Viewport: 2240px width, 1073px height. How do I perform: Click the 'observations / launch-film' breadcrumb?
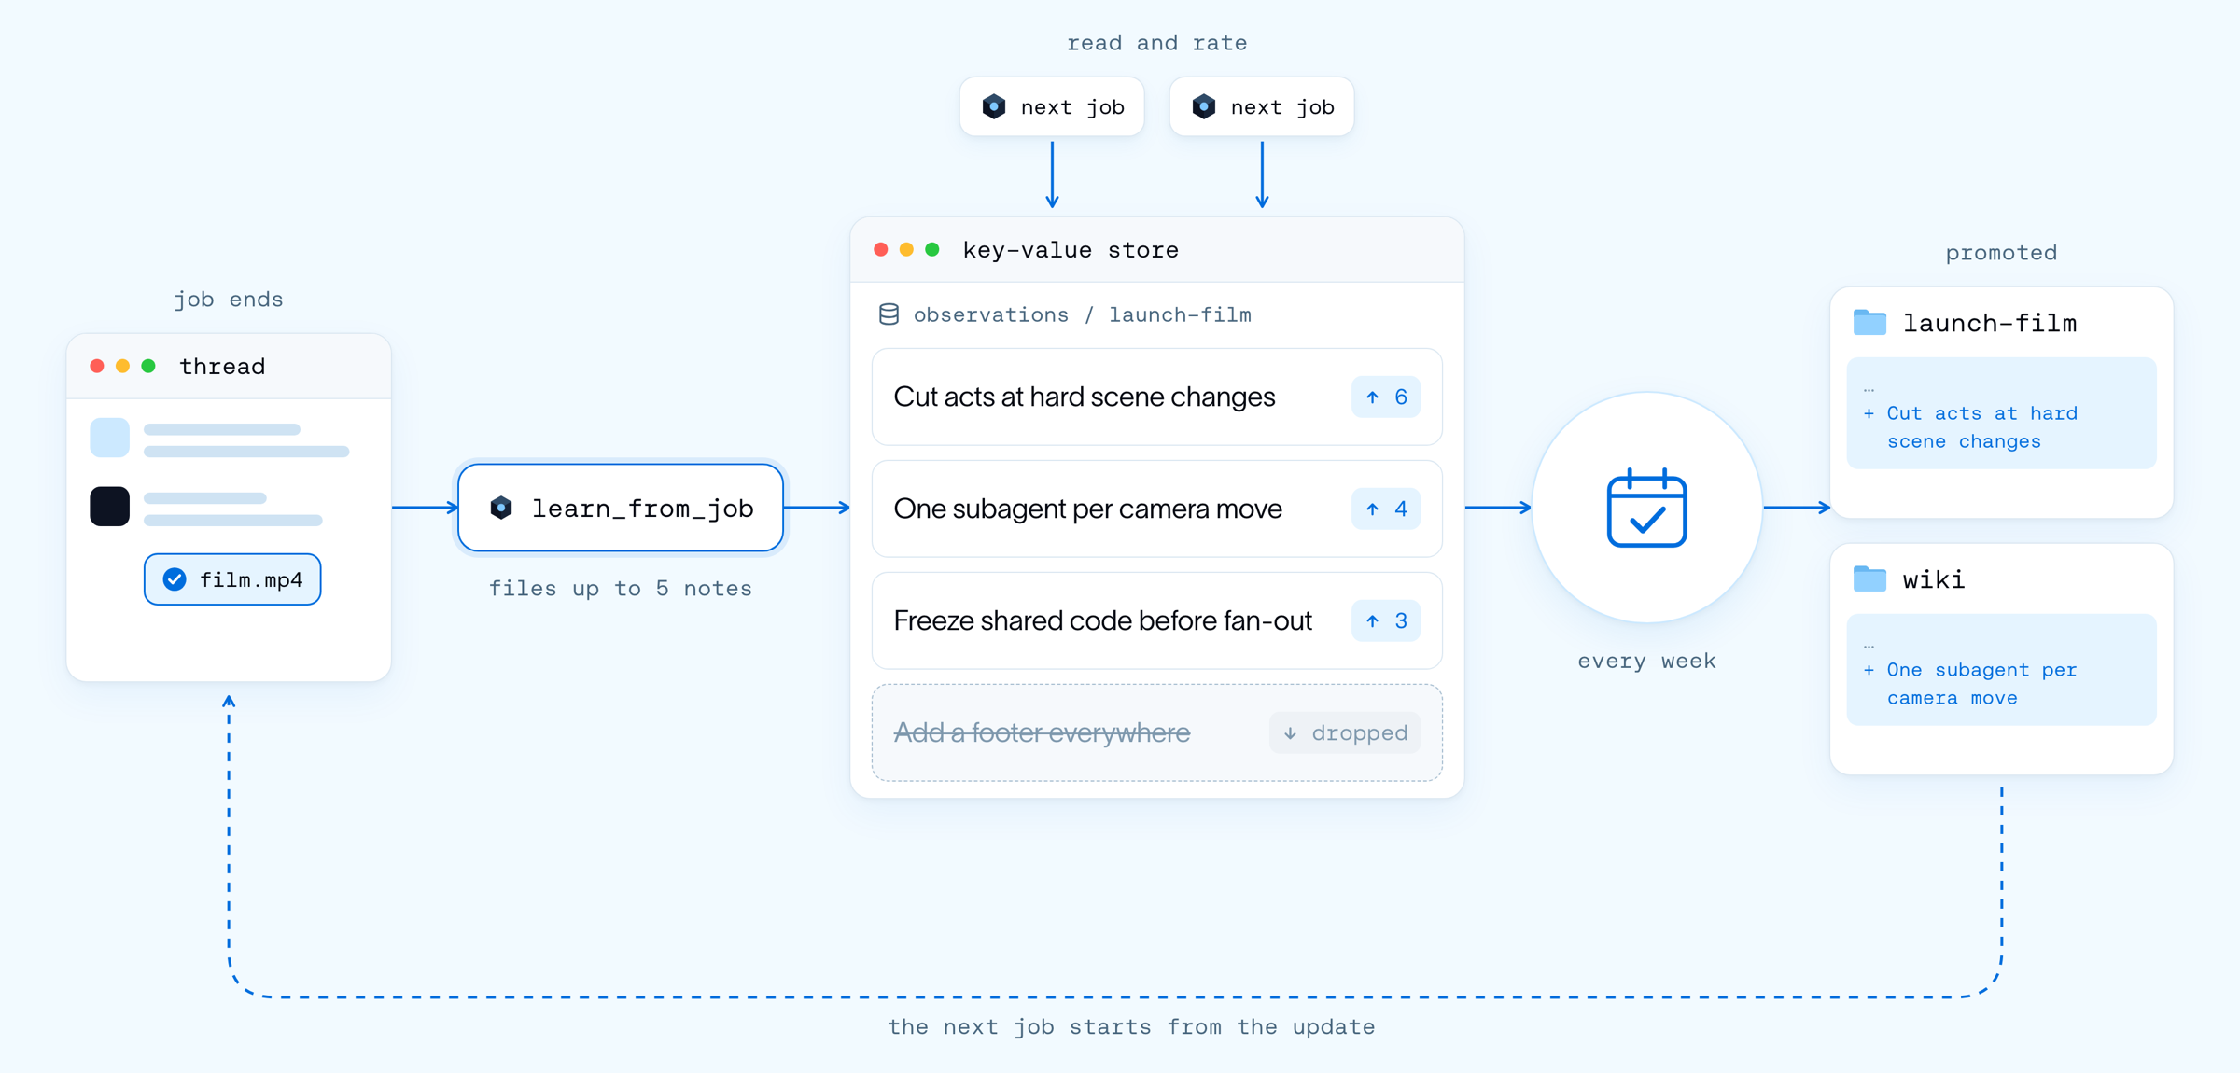(x=1082, y=314)
